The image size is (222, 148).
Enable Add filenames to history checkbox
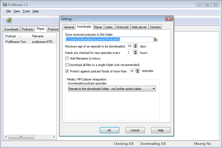[67, 58]
